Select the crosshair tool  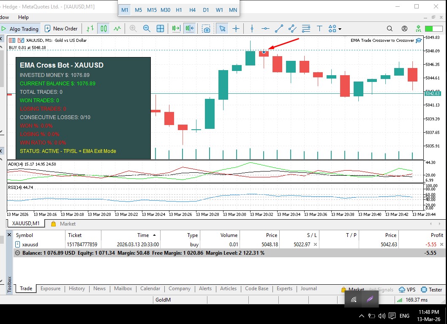236,29
